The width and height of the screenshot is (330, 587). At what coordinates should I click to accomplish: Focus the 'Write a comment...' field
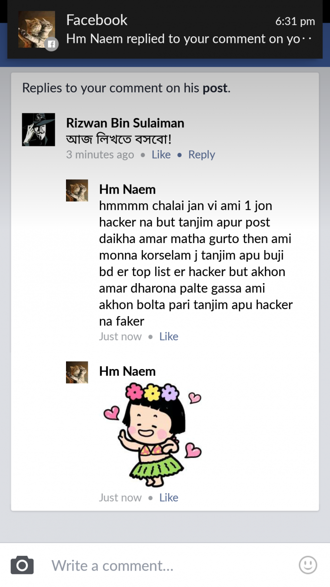tap(170, 565)
